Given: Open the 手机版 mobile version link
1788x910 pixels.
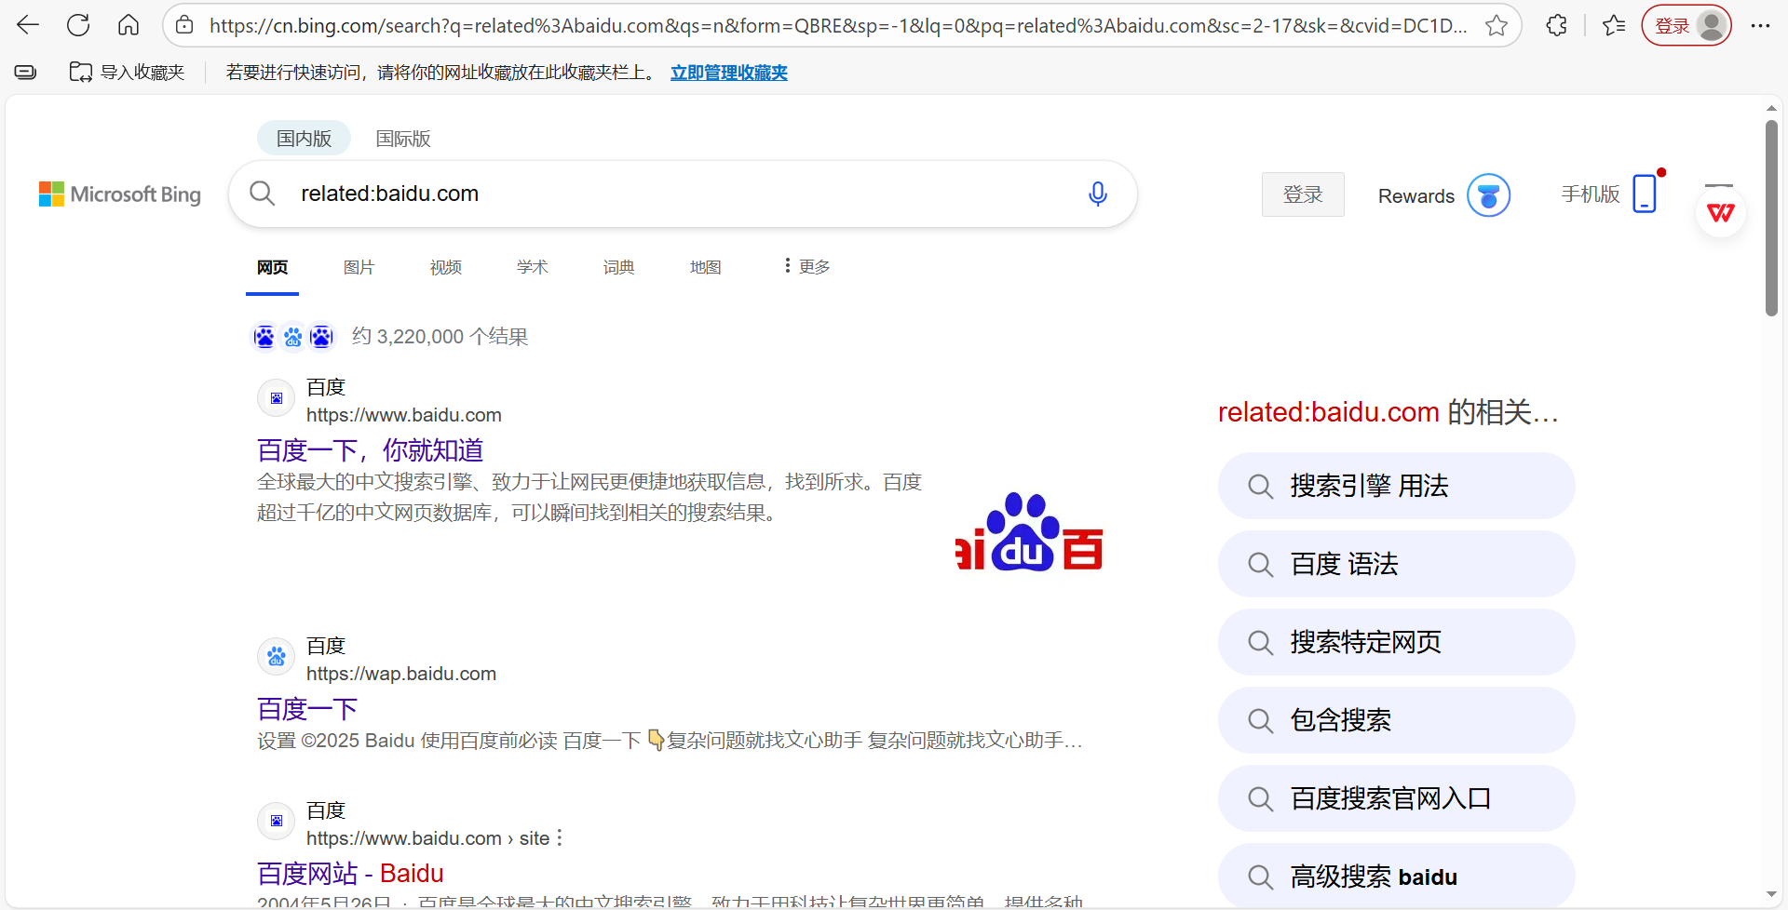Looking at the screenshot, I should tap(1591, 194).
